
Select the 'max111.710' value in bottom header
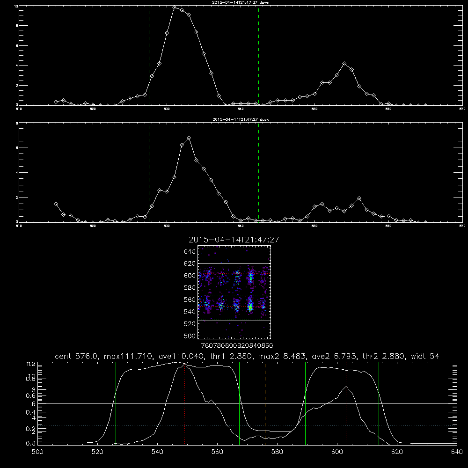click(129, 356)
